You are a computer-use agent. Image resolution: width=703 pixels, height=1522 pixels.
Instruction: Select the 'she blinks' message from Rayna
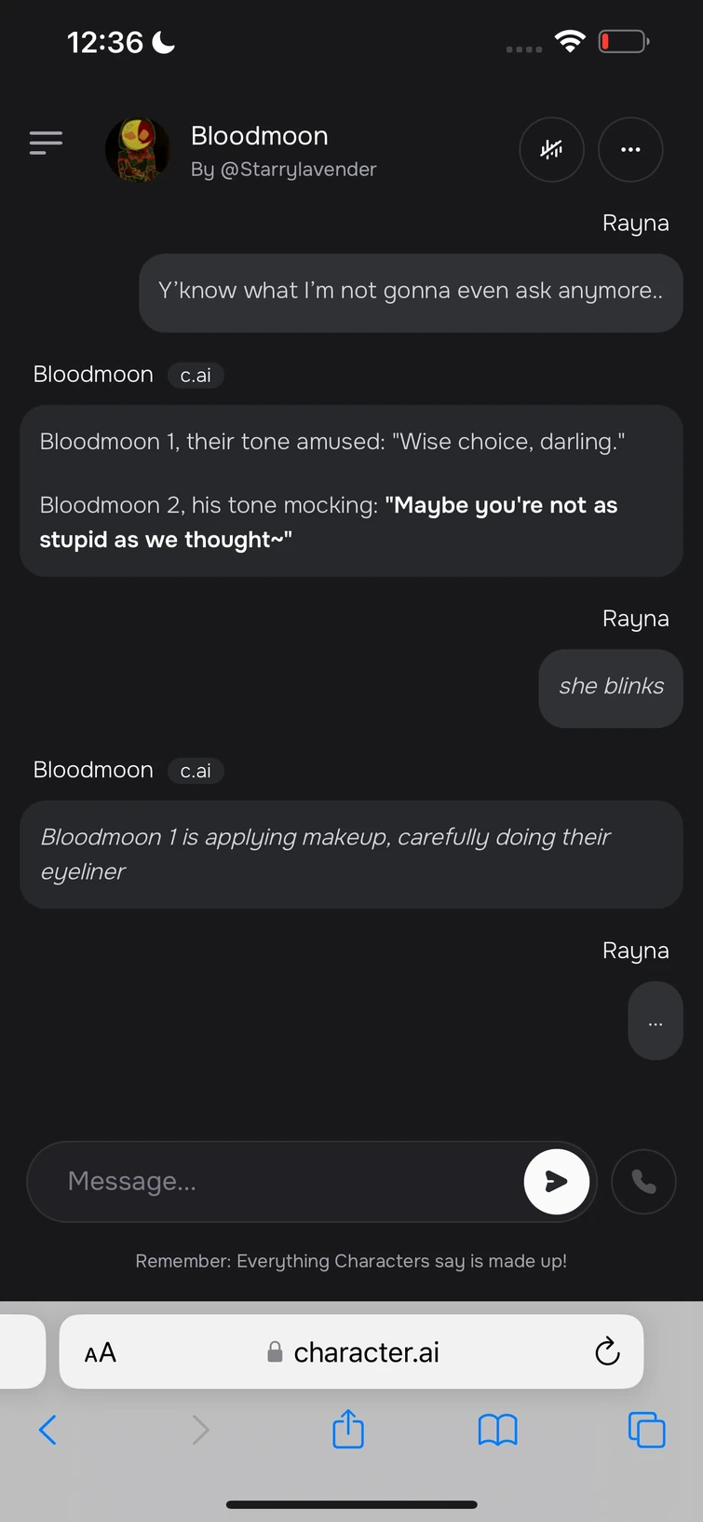tap(610, 687)
